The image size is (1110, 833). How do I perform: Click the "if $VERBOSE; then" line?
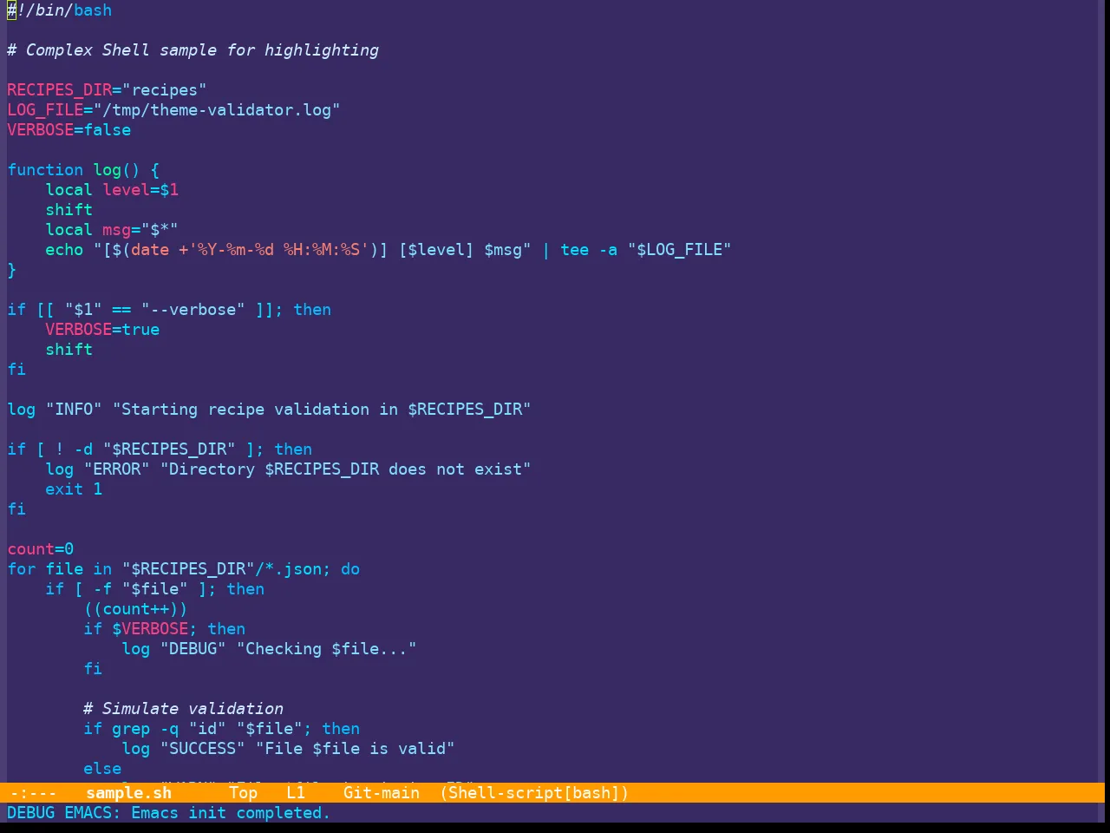coord(164,629)
